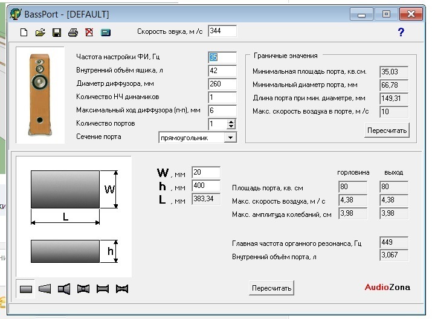432x319 pixels.
Task: Click the L, мм length value 383,34
Action: tap(206, 199)
